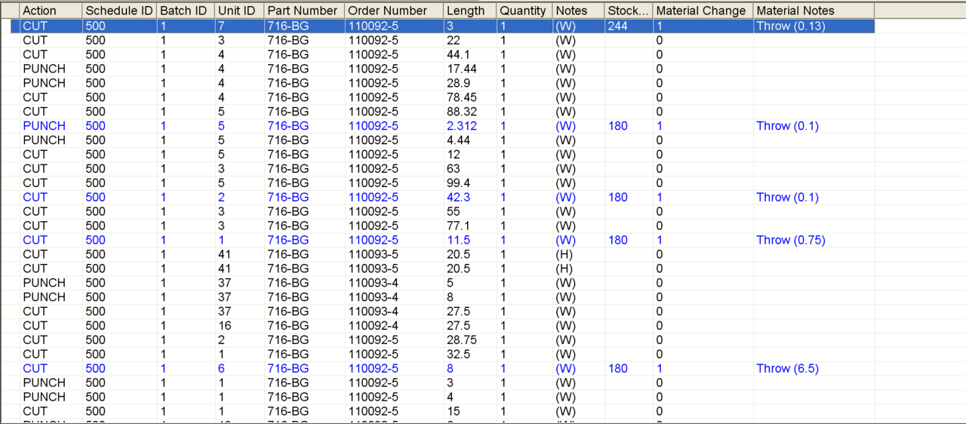Image resolution: width=966 pixels, height=424 pixels.
Task: Click the Batch ID column header
Action: coord(185,11)
